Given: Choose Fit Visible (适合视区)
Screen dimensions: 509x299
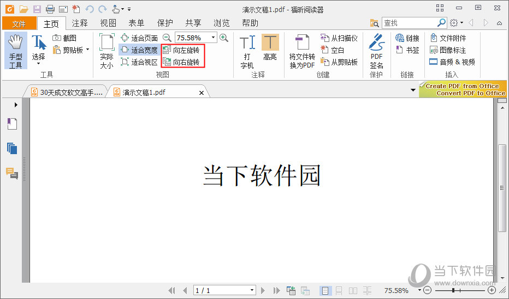Looking at the screenshot, I should tap(139, 62).
